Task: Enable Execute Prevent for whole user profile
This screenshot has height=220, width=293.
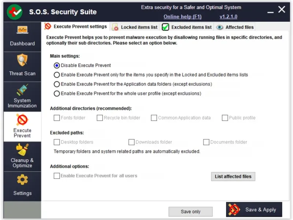Action: (x=57, y=93)
